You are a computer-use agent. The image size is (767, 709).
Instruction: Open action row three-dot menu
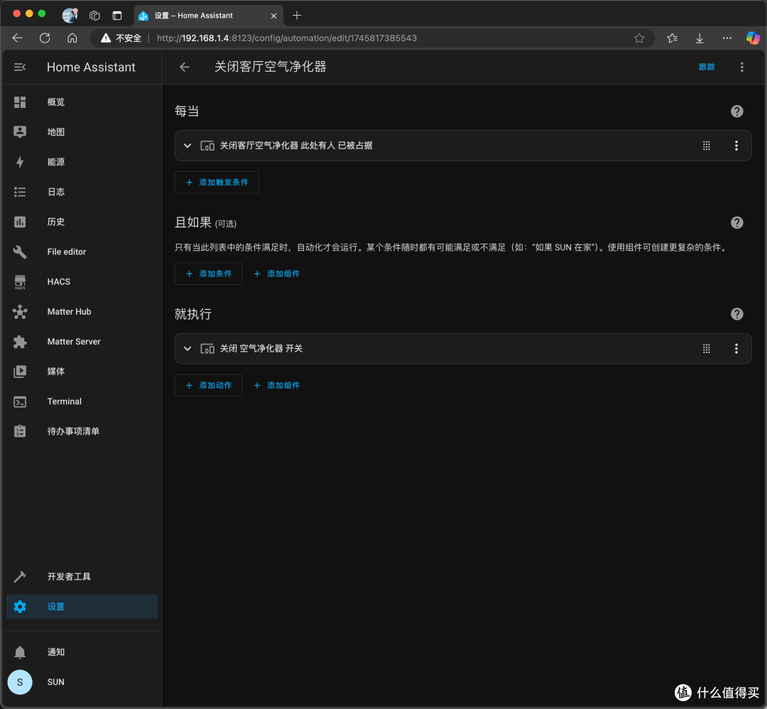(x=736, y=348)
